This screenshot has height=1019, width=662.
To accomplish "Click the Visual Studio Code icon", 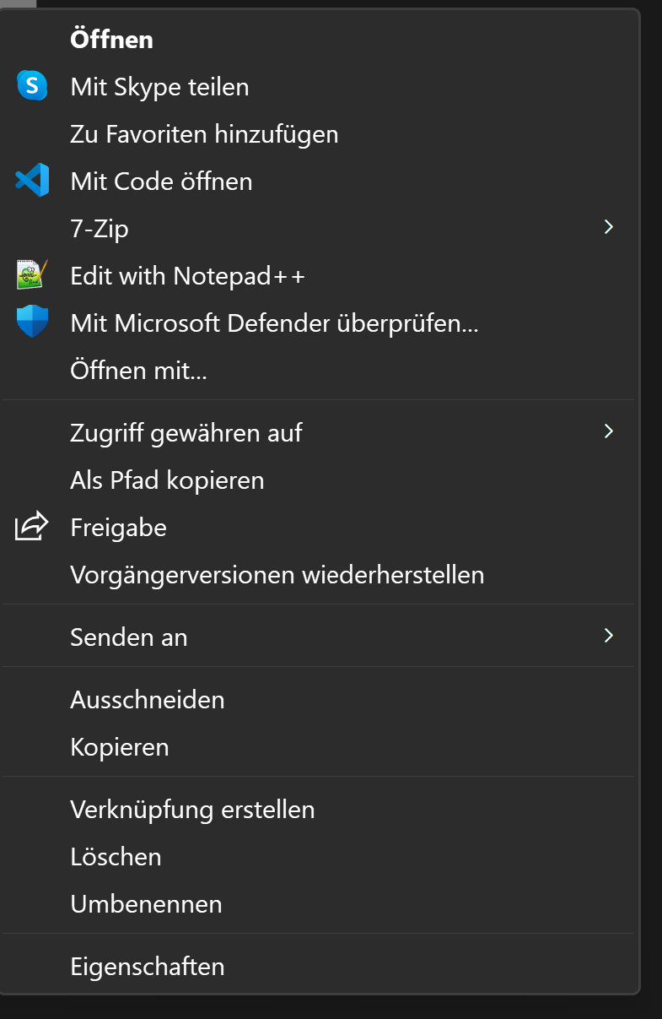I will [x=31, y=181].
